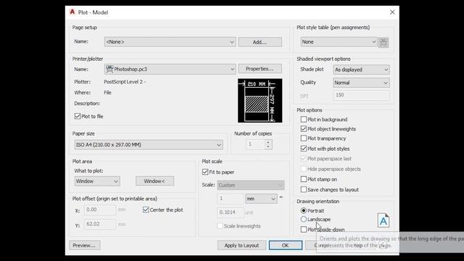Open the mm units dropdown
The image size is (464, 261).
(261, 199)
